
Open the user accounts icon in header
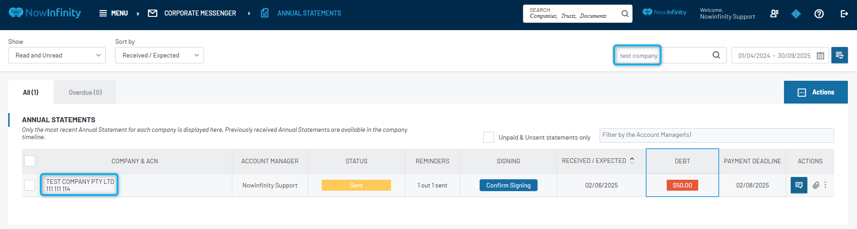[774, 14]
